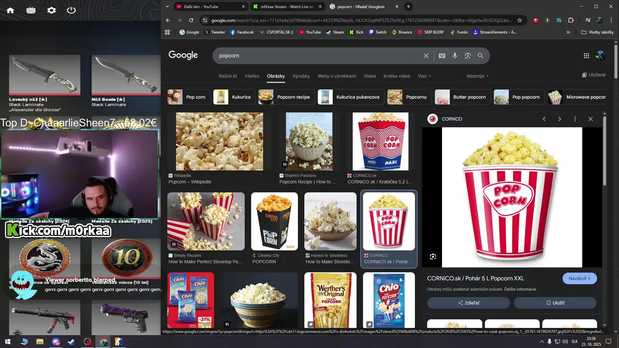This screenshot has height=348, width=619.
Task: Open a new Chrome tab
Action: pos(409,6)
